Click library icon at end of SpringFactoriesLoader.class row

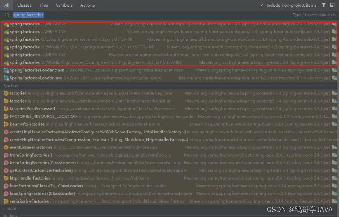click(x=334, y=70)
